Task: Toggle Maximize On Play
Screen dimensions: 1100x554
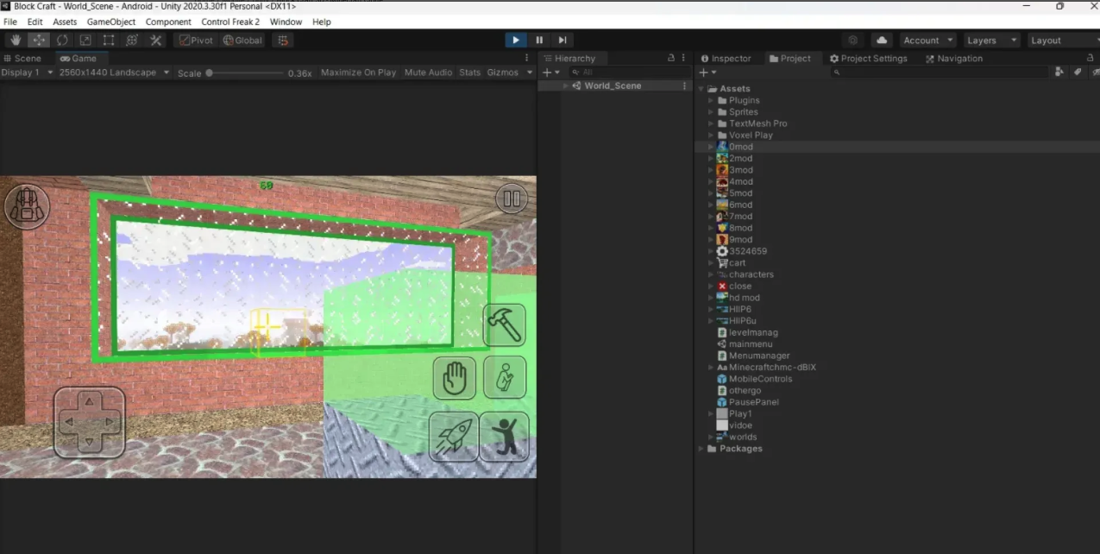Action: pos(358,72)
